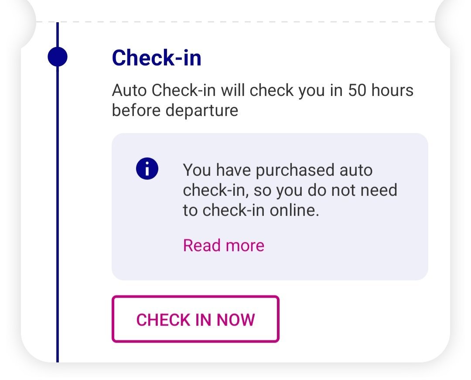Click the 'check-in, so you do not need' line
The height and width of the screenshot is (380, 471).
tap(290, 190)
